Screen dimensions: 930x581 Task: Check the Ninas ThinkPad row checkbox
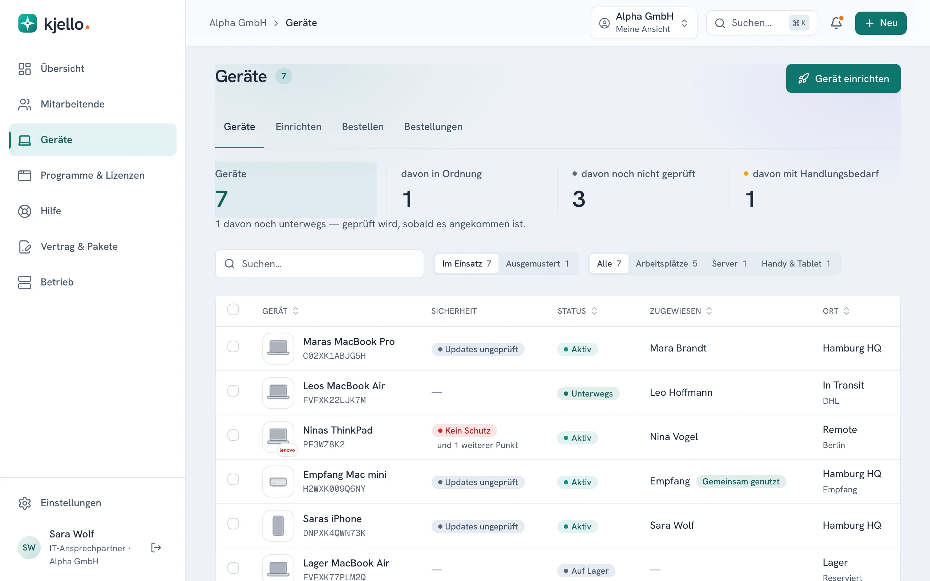tap(233, 435)
